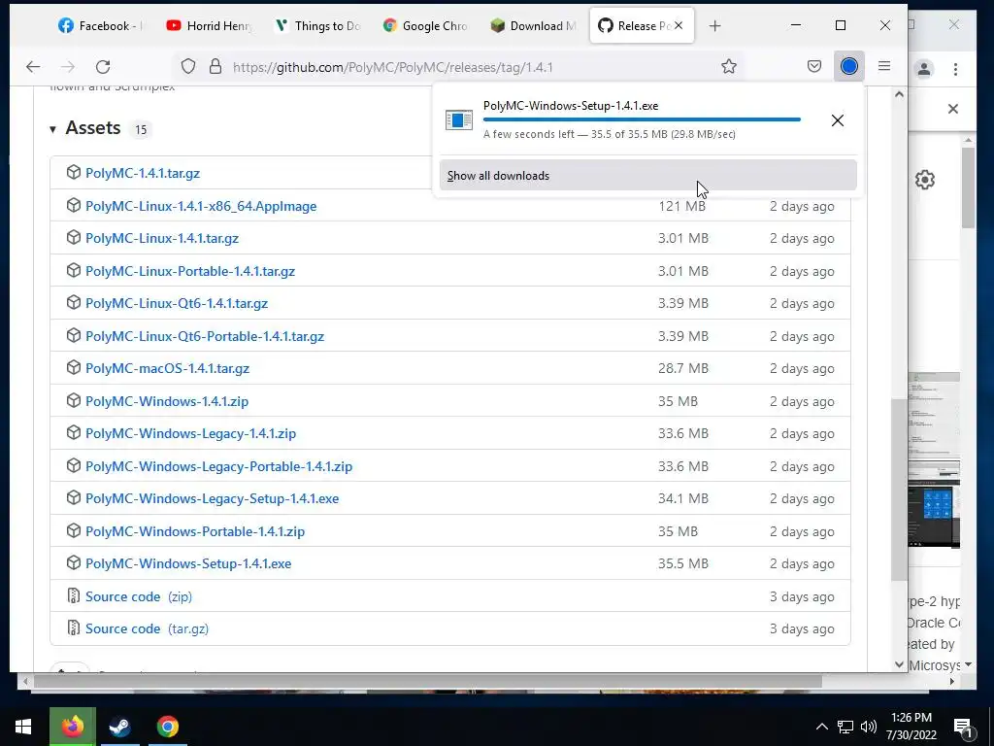This screenshot has height=746, width=994.
Task: Remove PolyMC download entry from panel
Action: point(838,119)
